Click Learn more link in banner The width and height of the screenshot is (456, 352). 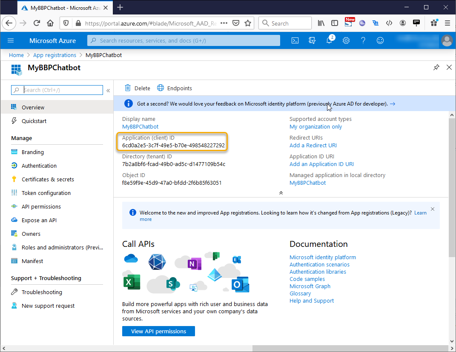pyautogui.click(x=420, y=213)
